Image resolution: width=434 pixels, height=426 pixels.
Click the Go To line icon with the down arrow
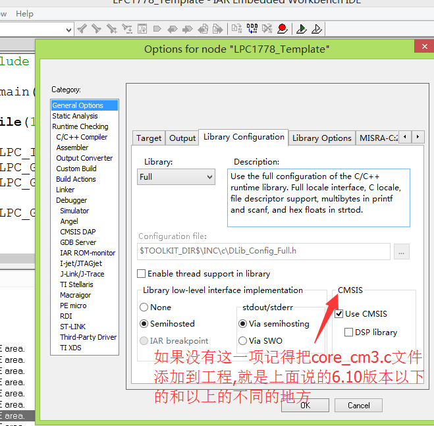click(x=127, y=28)
